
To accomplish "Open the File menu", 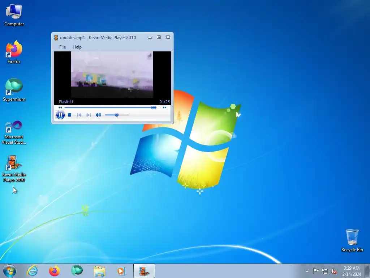I will point(63,47).
